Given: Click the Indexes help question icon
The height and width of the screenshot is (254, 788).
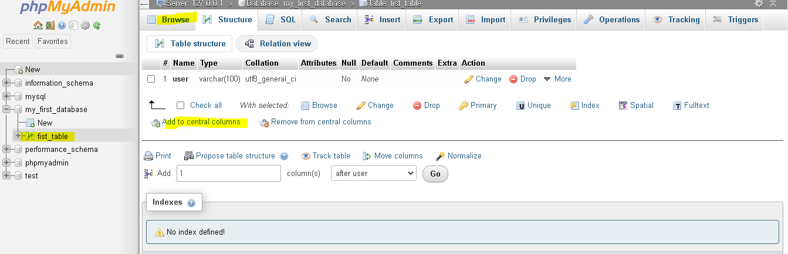Looking at the screenshot, I should tap(191, 203).
